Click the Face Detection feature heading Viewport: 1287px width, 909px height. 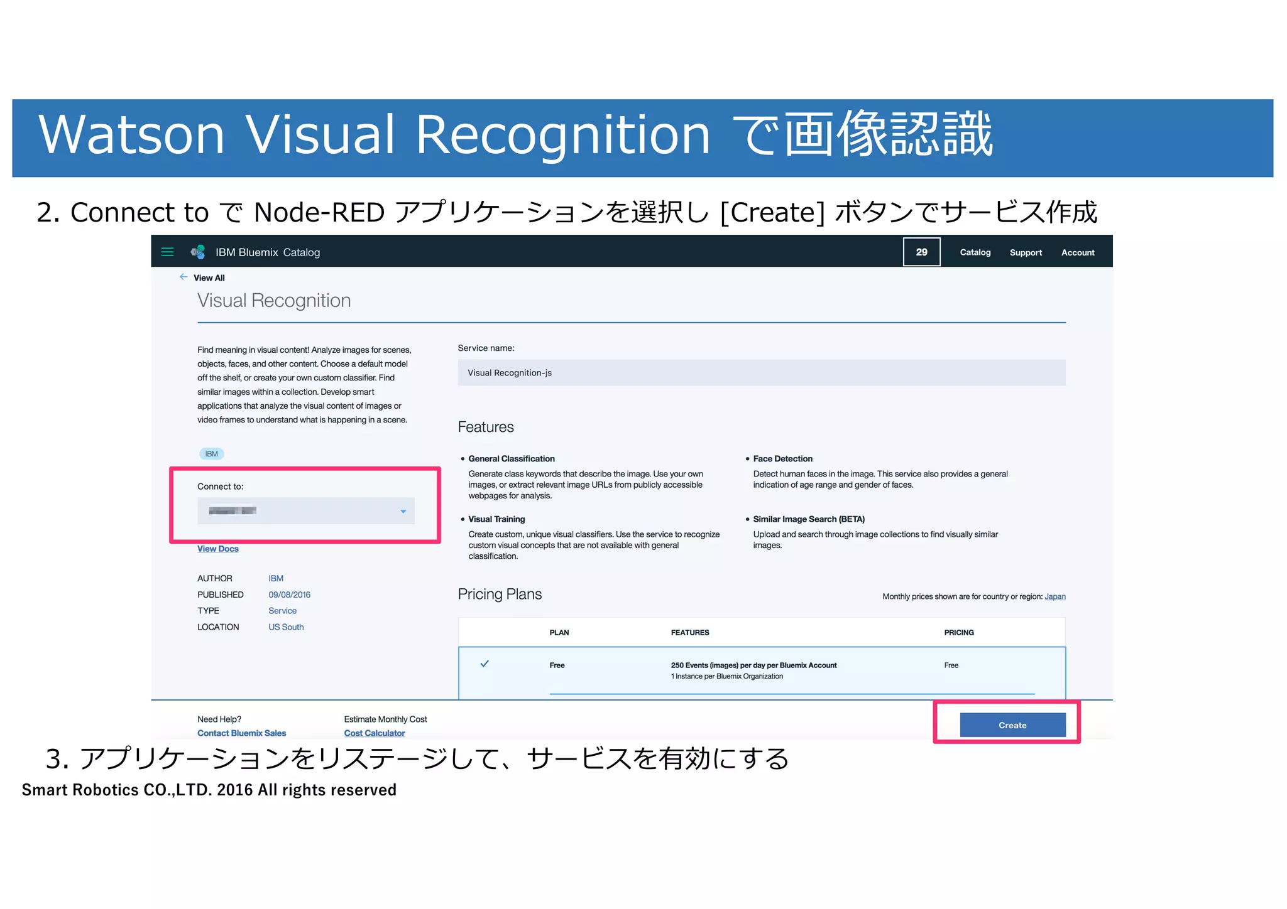[x=783, y=459]
